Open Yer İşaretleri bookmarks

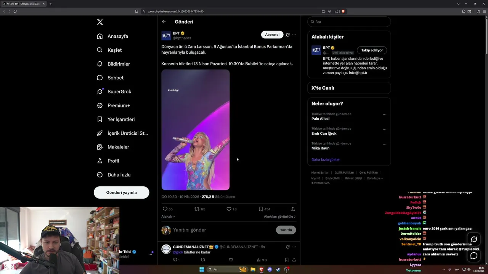116,119
